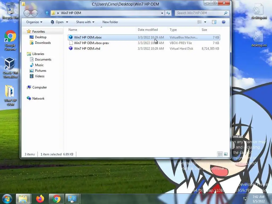Click the search magnifier icon
This screenshot has height=204, width=272.
[226, 13]
